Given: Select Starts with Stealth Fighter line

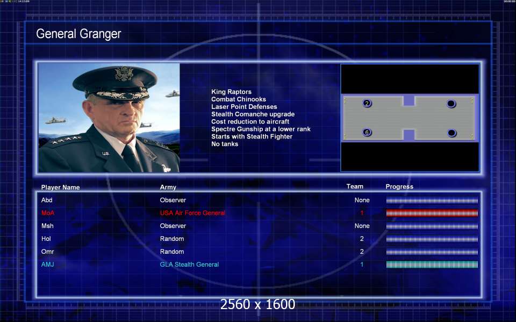Looking at the screenshot, I should click(252, 136).
